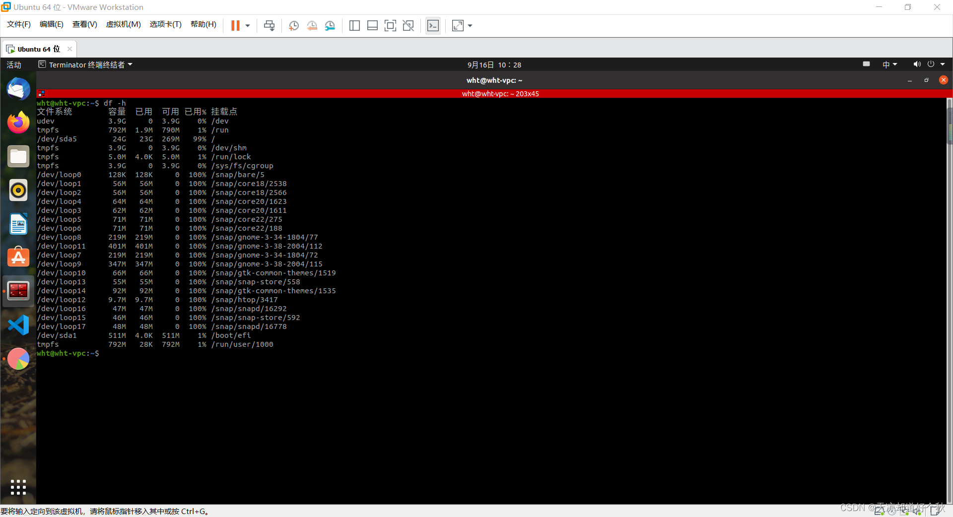Open Visual Studio Code from dock

click(x=18, y=325)
